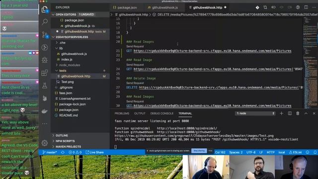
Task: Split the terminal panel
Action: [x=290, y=113]
